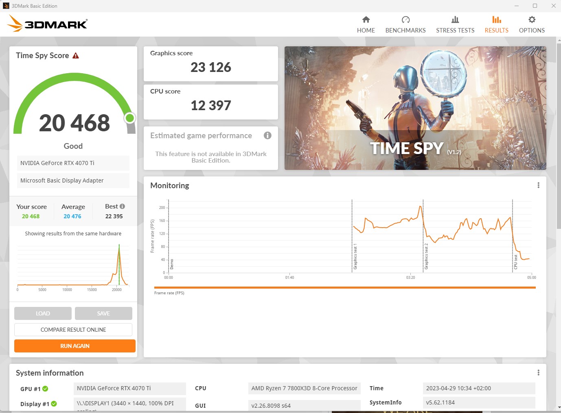
Task: Click the Time Spy artwork thumbnail
Action: (415, 108)
